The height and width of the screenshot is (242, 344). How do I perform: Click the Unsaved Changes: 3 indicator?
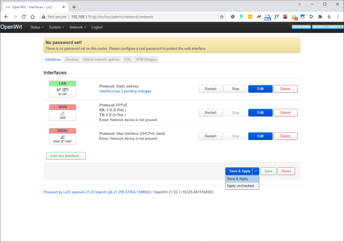click(328, 27)
